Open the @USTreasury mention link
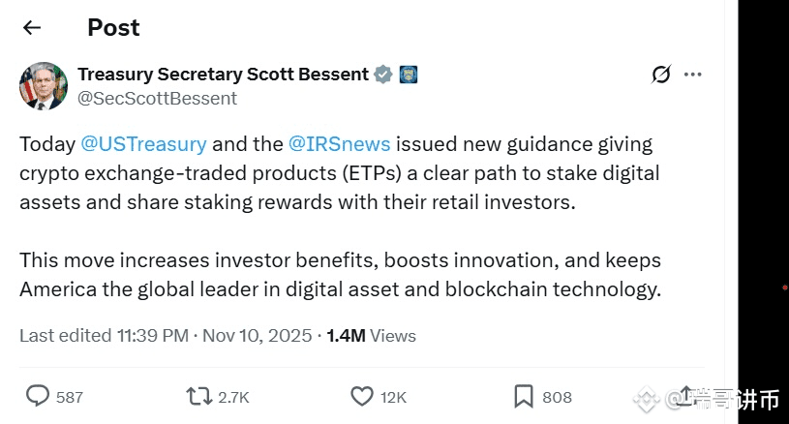Viewport: 789px width, 424px height. pyautogui.click(x=143, y=144)
